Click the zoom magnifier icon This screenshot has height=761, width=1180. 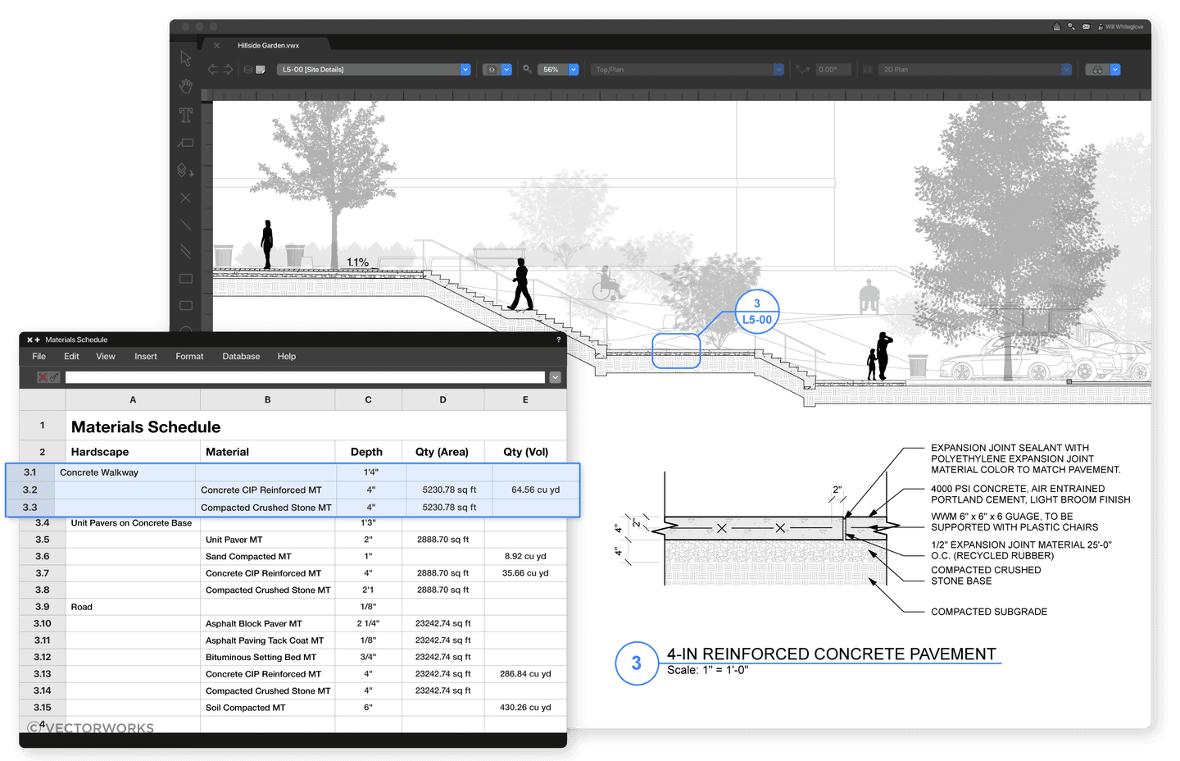[x=528, y=70]
